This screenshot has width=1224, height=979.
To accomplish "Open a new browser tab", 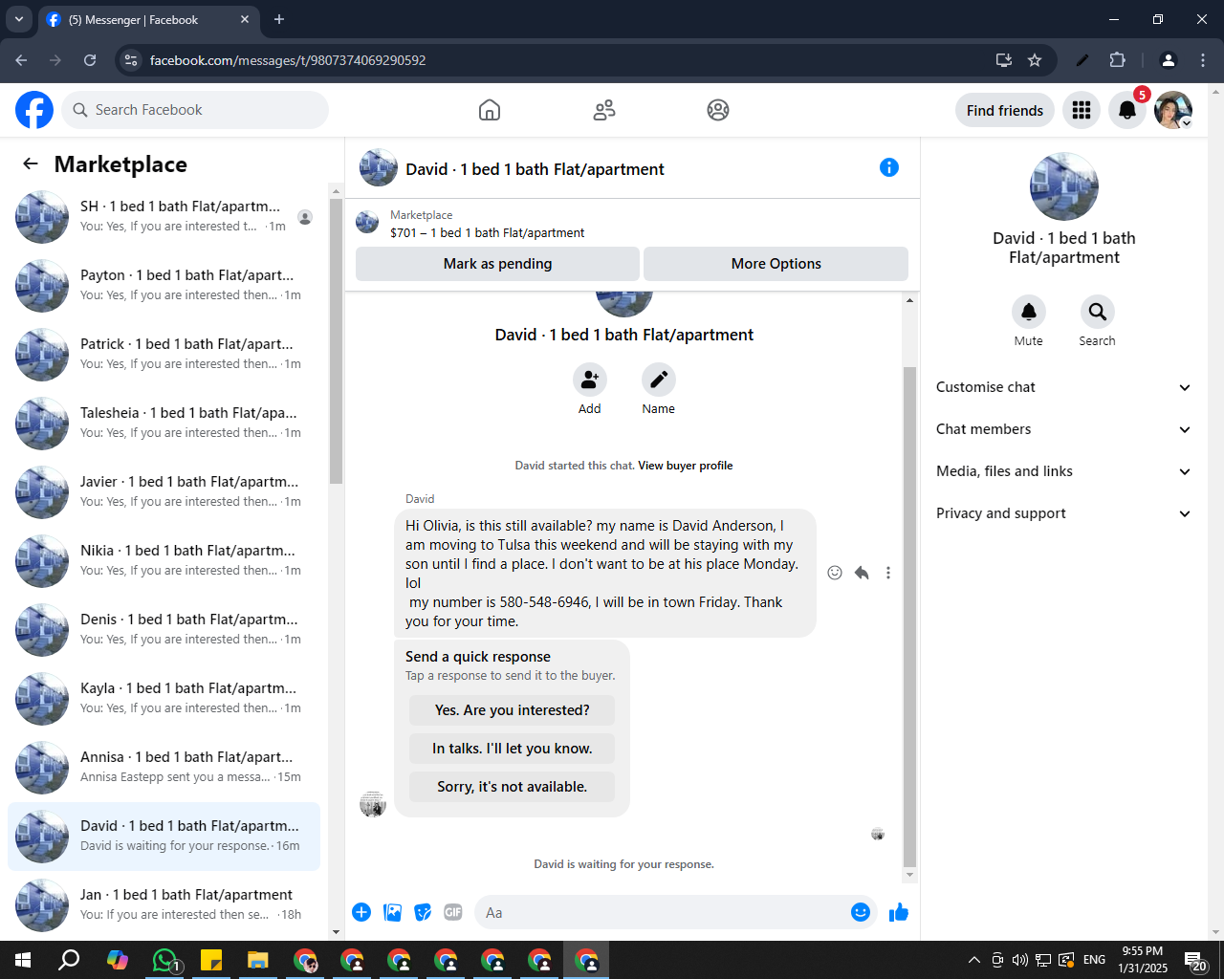I will coord(279,19).
